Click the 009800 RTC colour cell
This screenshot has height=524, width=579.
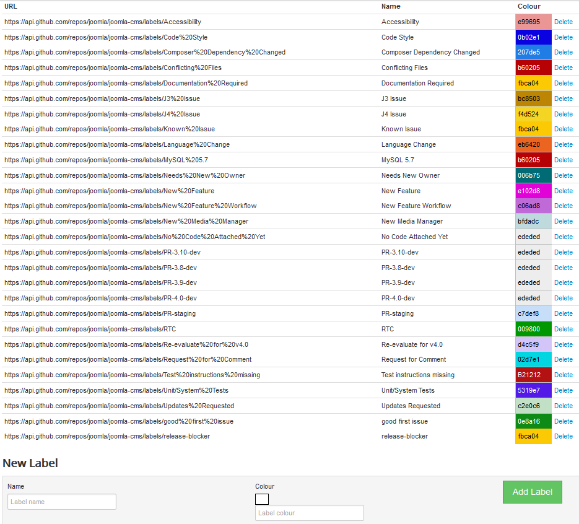(x=533, y=329)
